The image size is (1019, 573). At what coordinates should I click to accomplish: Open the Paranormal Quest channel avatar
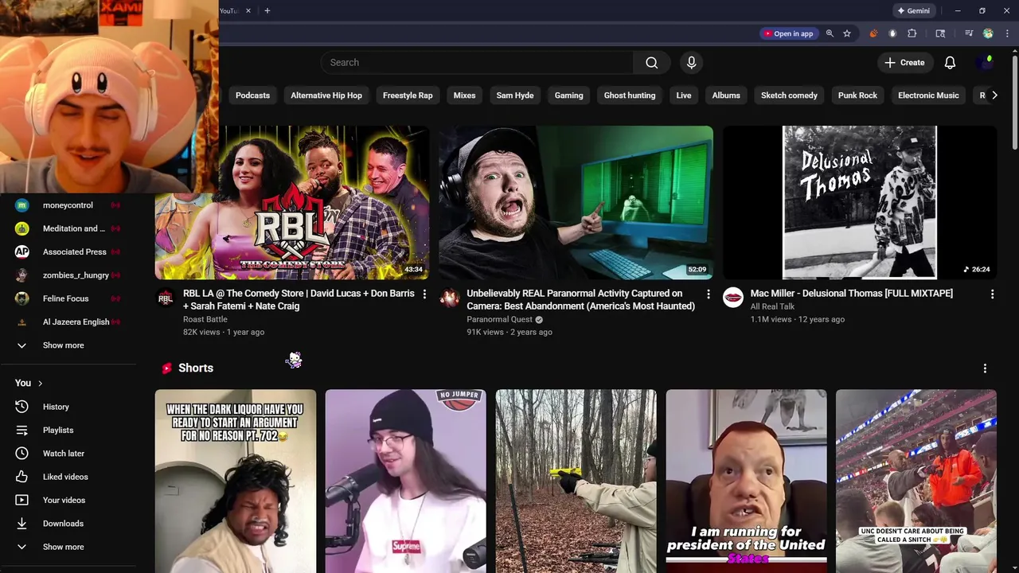pyautogui.click(x=450, y=298)
